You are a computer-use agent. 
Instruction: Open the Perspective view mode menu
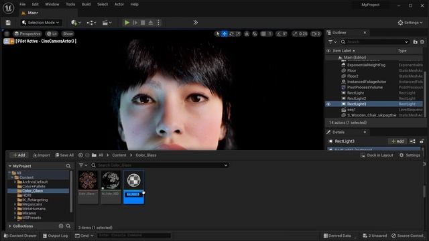pos(27,34)
